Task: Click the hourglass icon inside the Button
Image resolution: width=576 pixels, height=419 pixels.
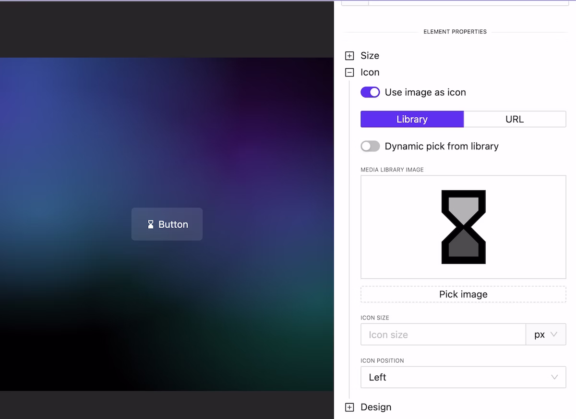Action: [150, 224]
